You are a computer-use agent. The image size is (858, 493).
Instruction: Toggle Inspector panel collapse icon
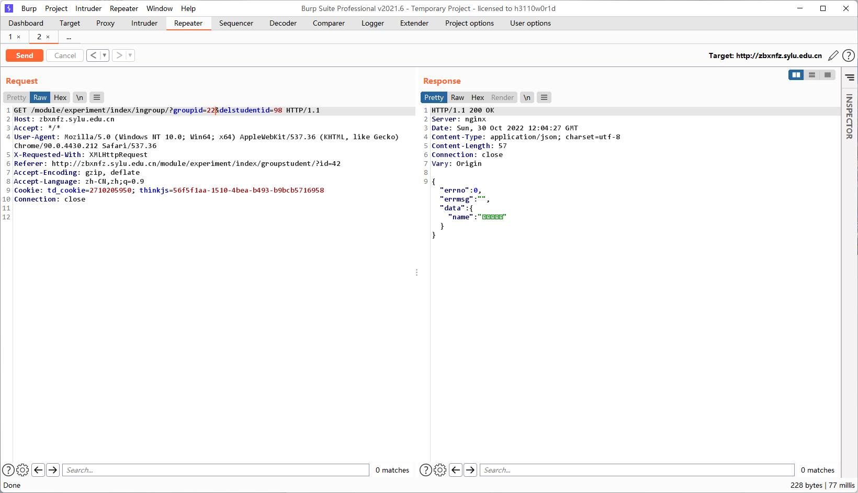(x=850, y=77)
